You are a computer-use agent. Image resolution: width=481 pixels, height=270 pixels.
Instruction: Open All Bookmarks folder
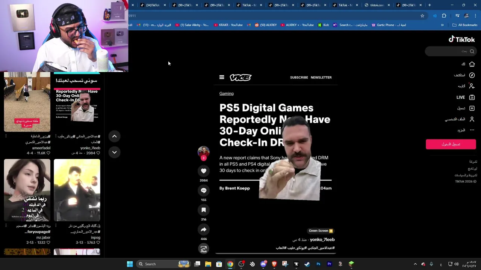tap(465, 25)
